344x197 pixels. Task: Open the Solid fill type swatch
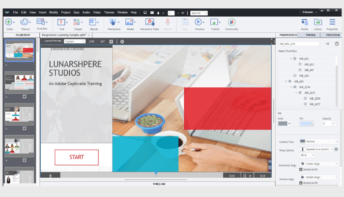pyautogui.click(x=285, y=124)
